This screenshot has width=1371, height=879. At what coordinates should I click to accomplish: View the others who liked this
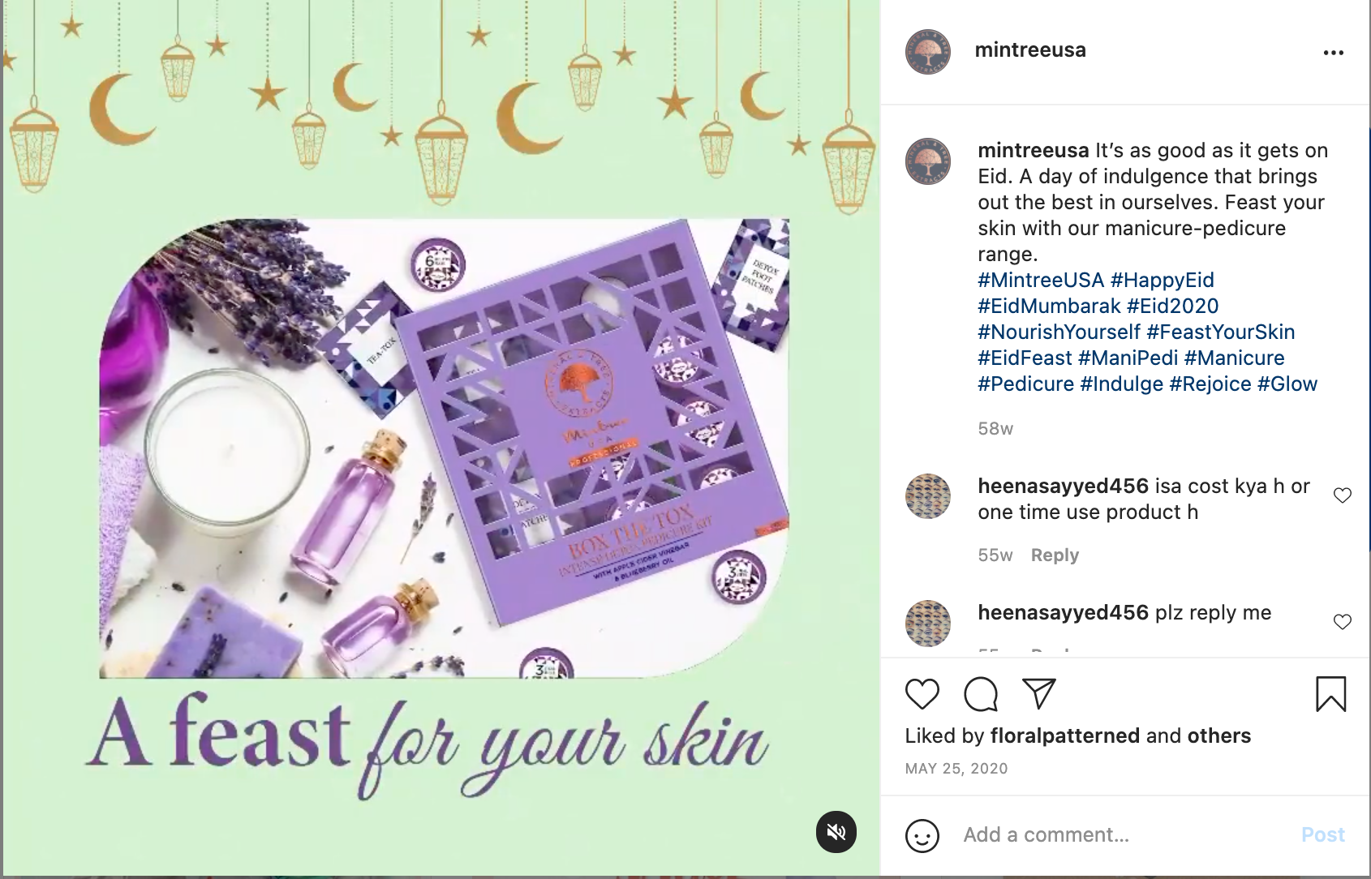(x=1219, y=735)
